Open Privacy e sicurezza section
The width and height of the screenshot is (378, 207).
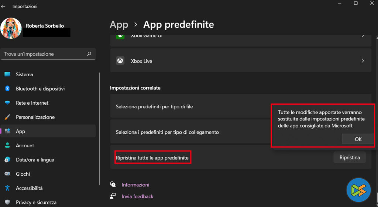[36, 202]
